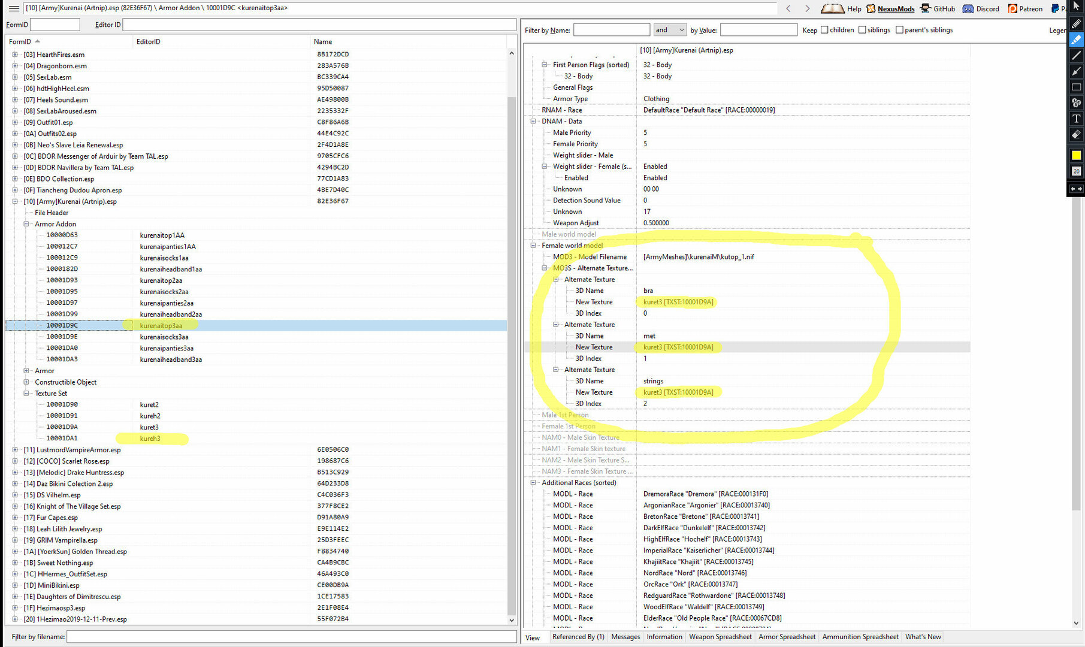This screenshot has width=1085, height=647.
Task: Navigate forward with the right arrow
Action: [808, 8]
